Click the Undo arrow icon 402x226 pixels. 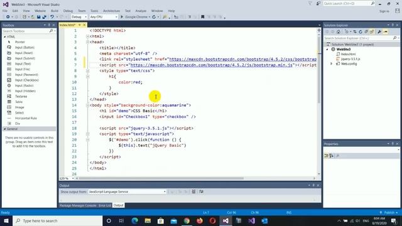tap(52, 17)
